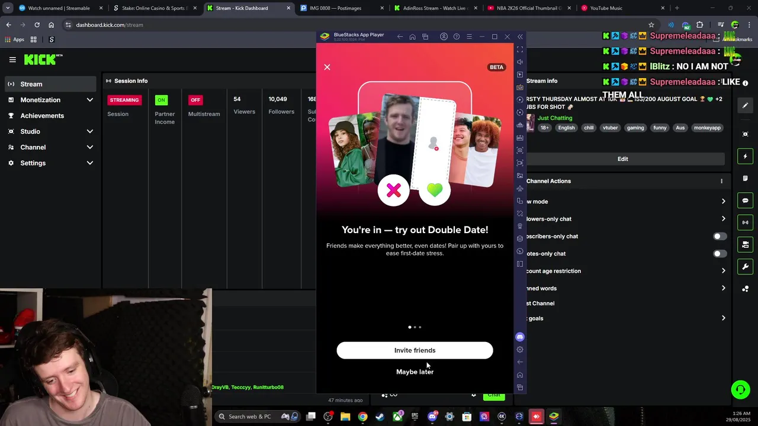Screen dimensions: 758x426
Task: Tap the pink X dislike button
Action: [394, 190]
